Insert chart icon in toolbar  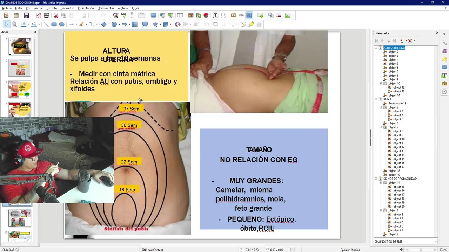pyautogui.click(x=206, y=15)
